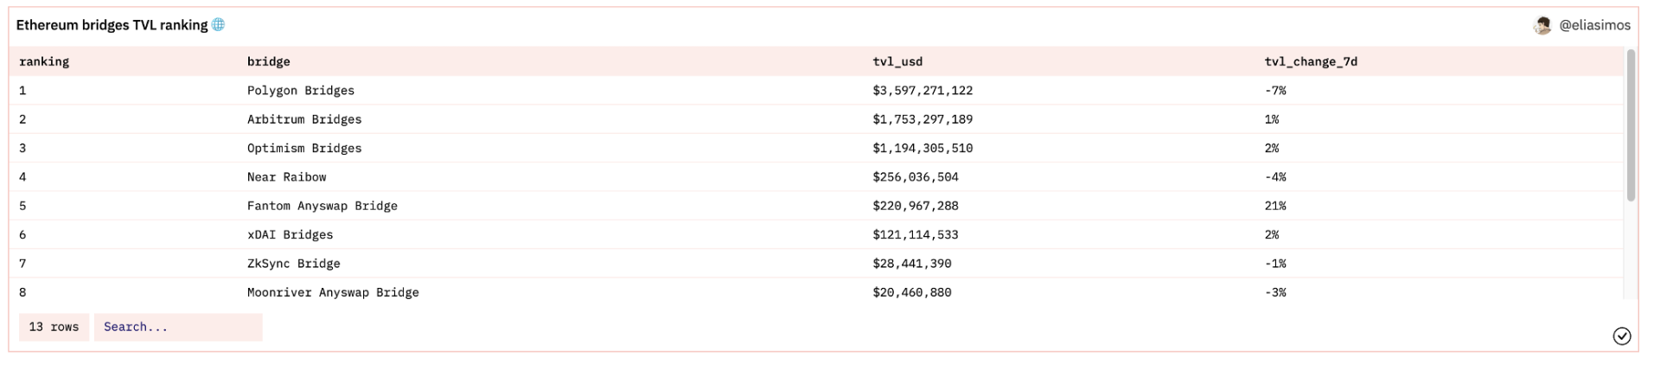
Task: Click the globe icon beside the title
Action: (219, 25)
